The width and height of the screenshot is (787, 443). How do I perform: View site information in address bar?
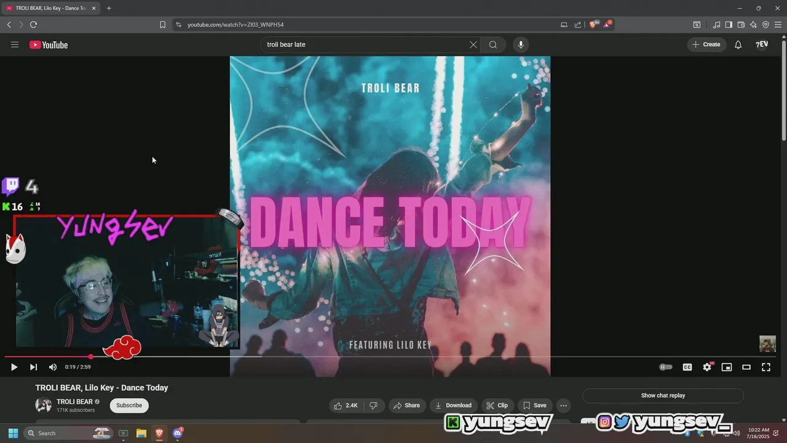(179, 25)
